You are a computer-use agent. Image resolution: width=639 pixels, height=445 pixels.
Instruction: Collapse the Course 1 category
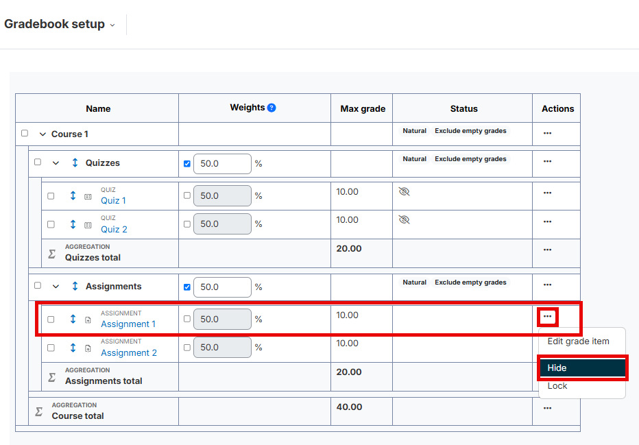click(43, 134)
